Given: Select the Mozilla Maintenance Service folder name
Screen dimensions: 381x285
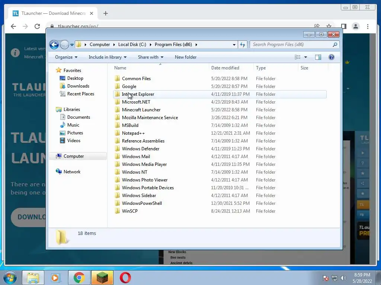Looking at the screenshot, I should click(150, 118).
